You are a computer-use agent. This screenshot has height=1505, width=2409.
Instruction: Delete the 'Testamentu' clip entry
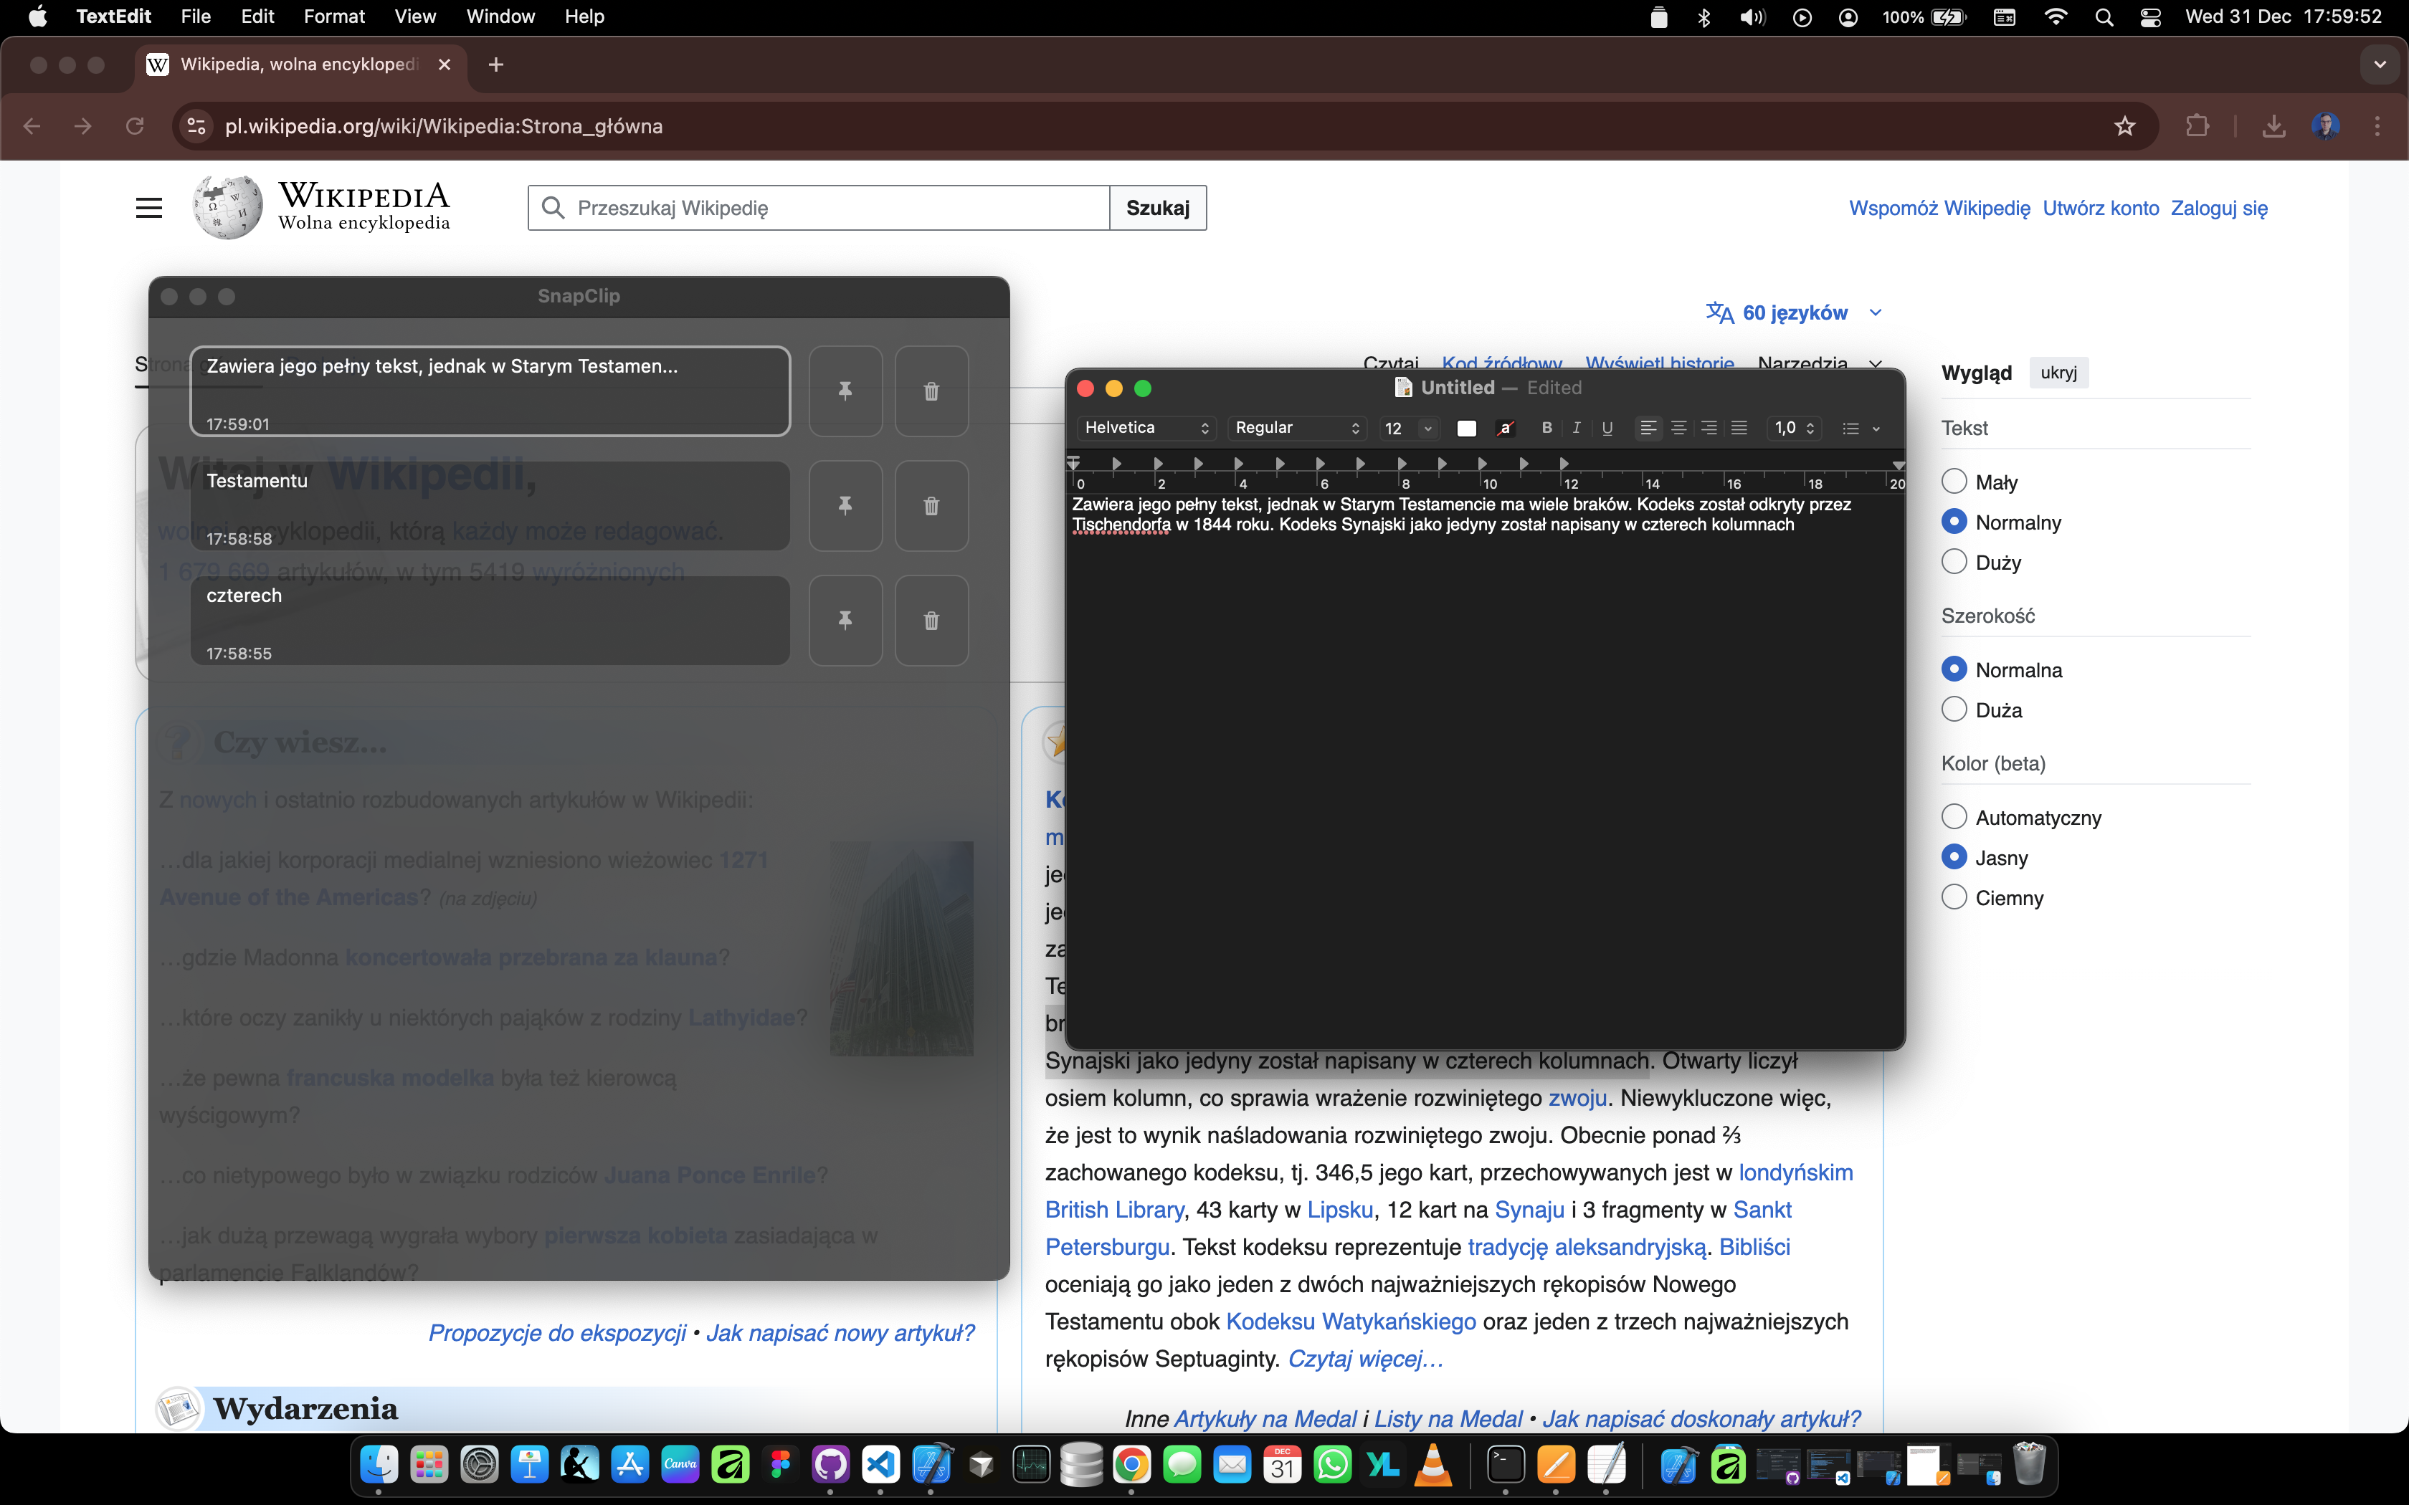[931, 506]
